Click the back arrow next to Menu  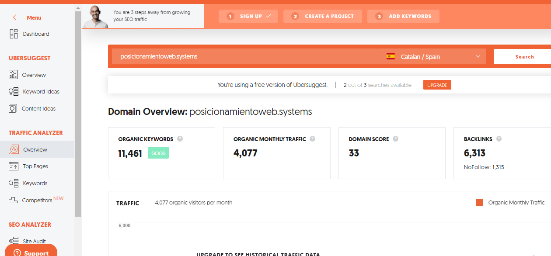[15, 17]
